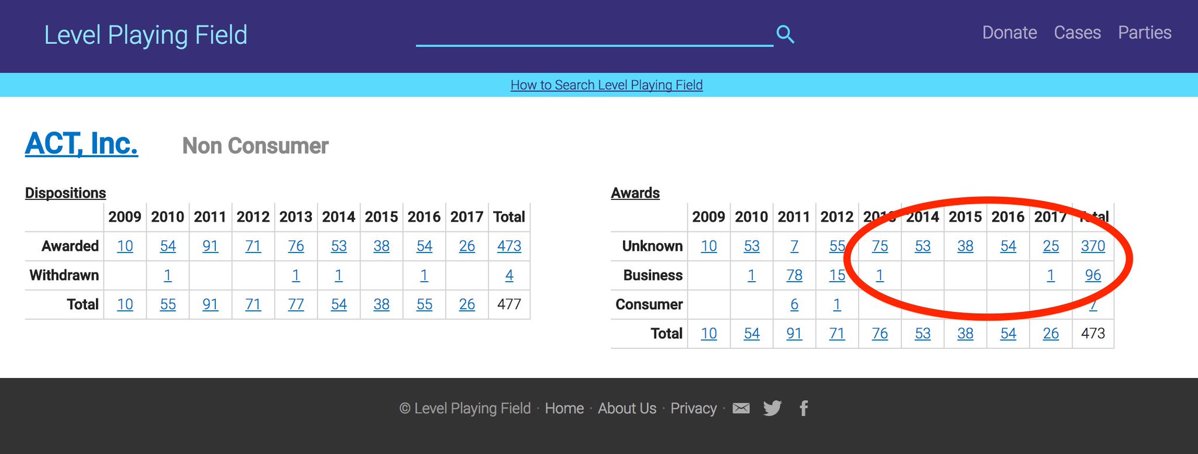Open Awards Unknown 2012 value 55
Viewport: 1198px width, 454px height.
point(837,246)
